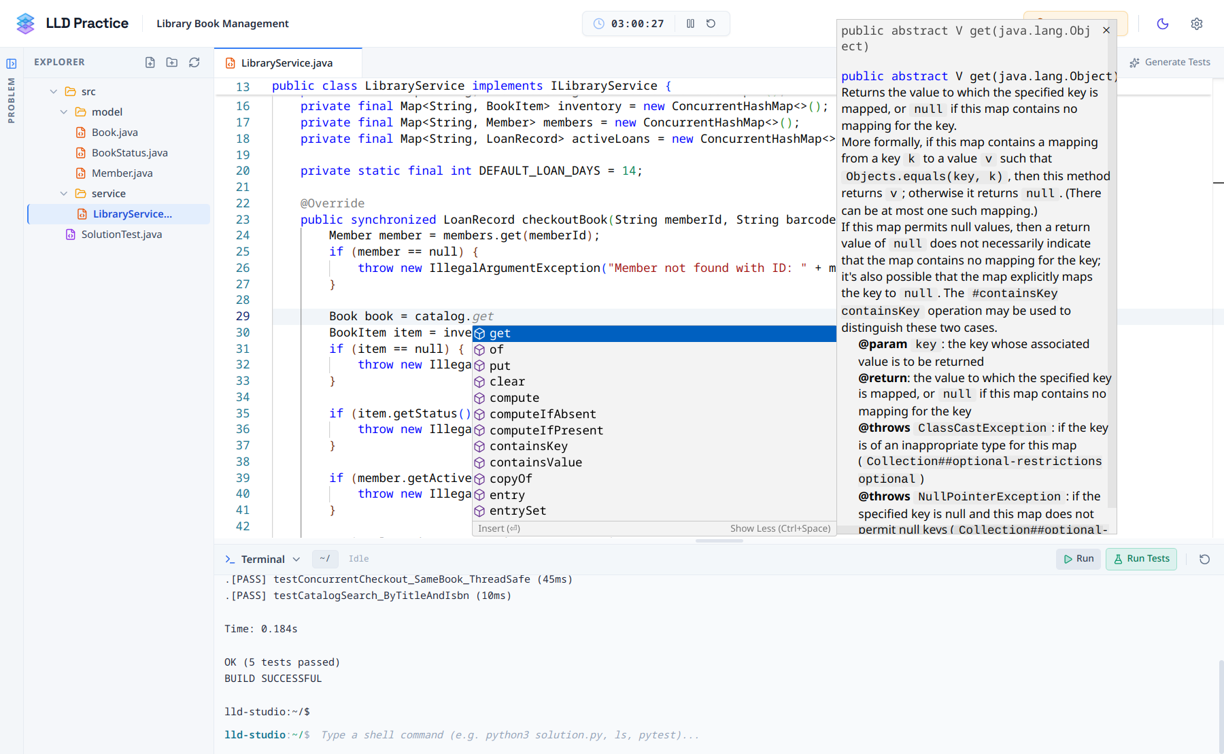This screenshot has width=1224, height=754.
Task: Click line number 29 in gutter
Action: [x=243, y=316]
